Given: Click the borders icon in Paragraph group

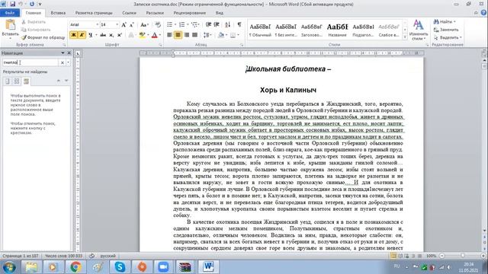Looking at the screenshot, I should click(x=233, y=35).
